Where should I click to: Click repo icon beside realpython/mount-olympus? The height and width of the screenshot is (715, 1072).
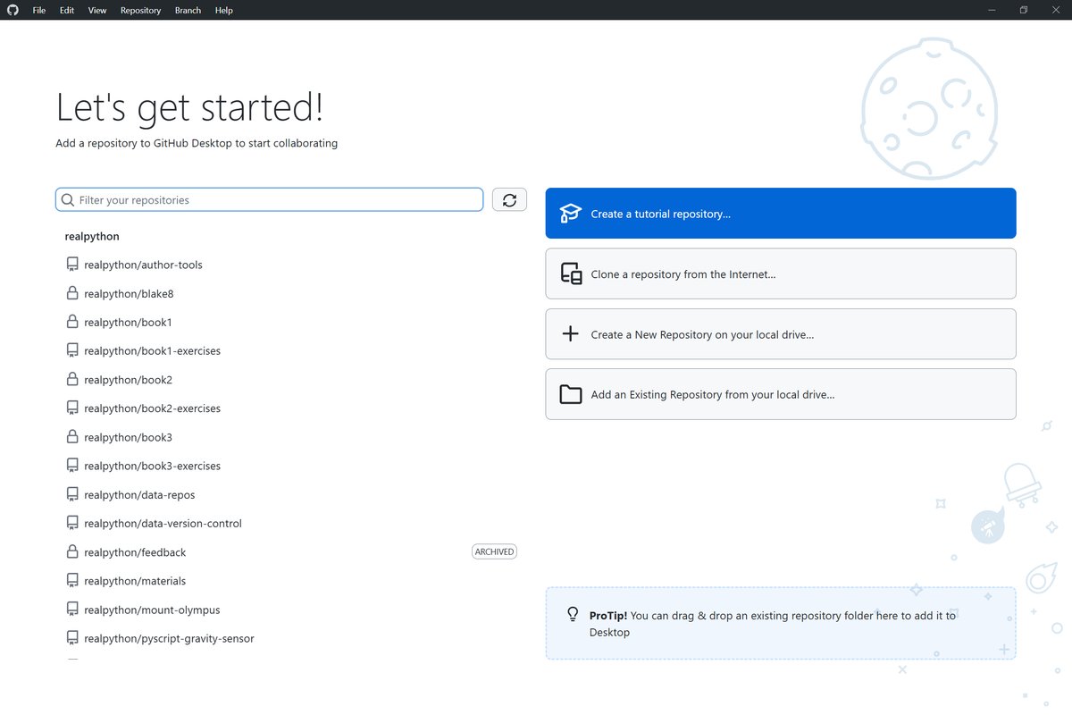click(72, 610)
